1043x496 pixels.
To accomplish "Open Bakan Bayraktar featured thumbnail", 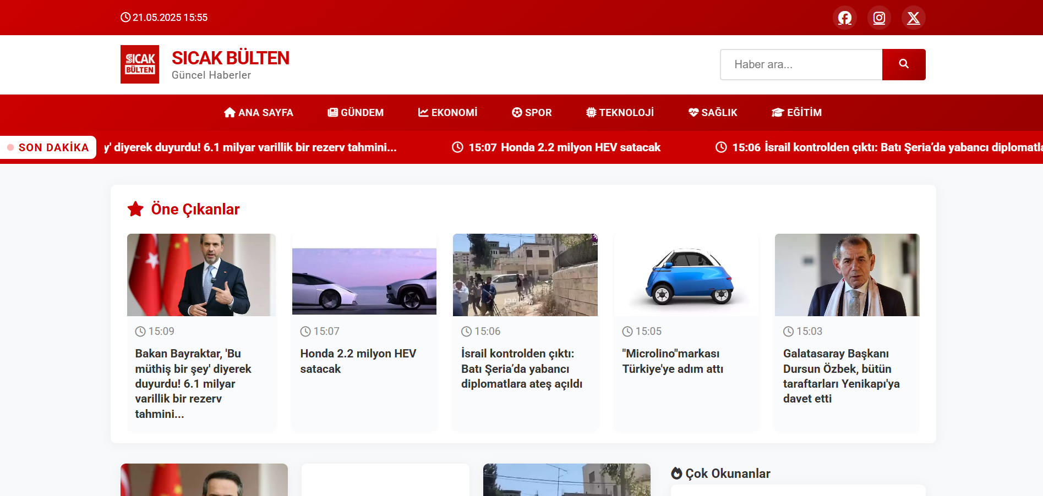I will (x=201, y=275).
